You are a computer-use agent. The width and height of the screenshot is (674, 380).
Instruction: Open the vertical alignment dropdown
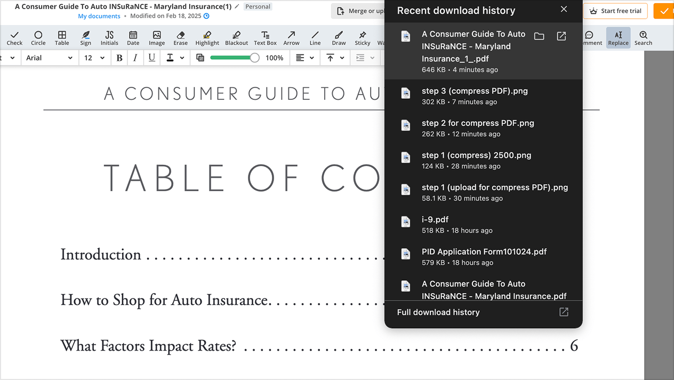(335, 58)
